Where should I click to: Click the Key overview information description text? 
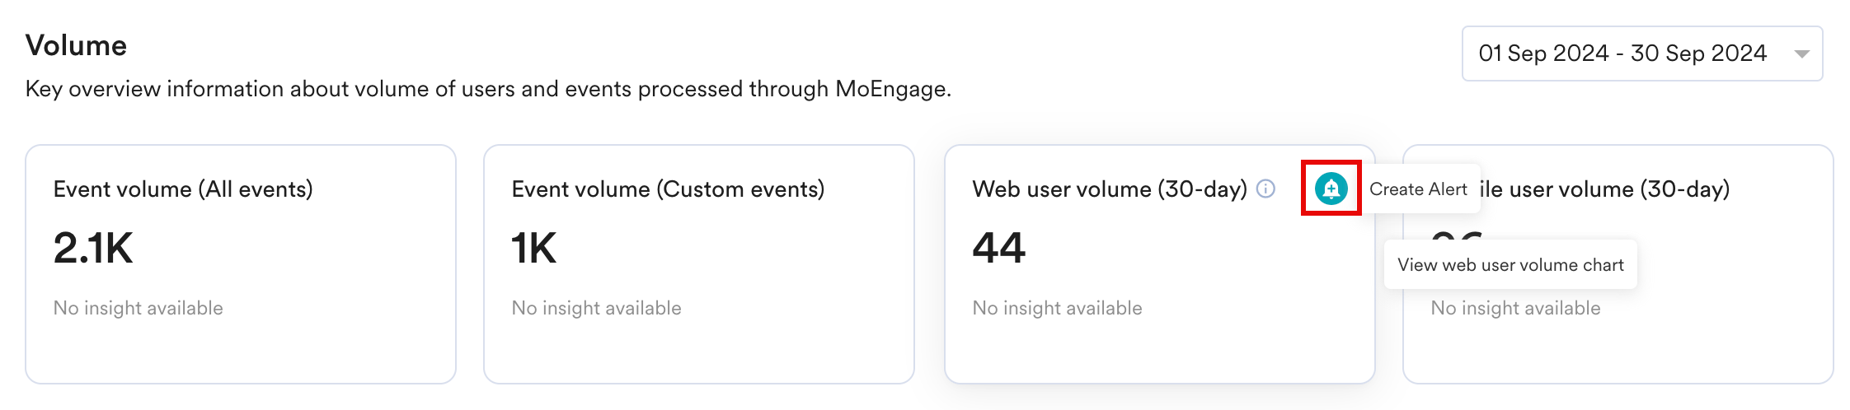click(x=488, y=89)
